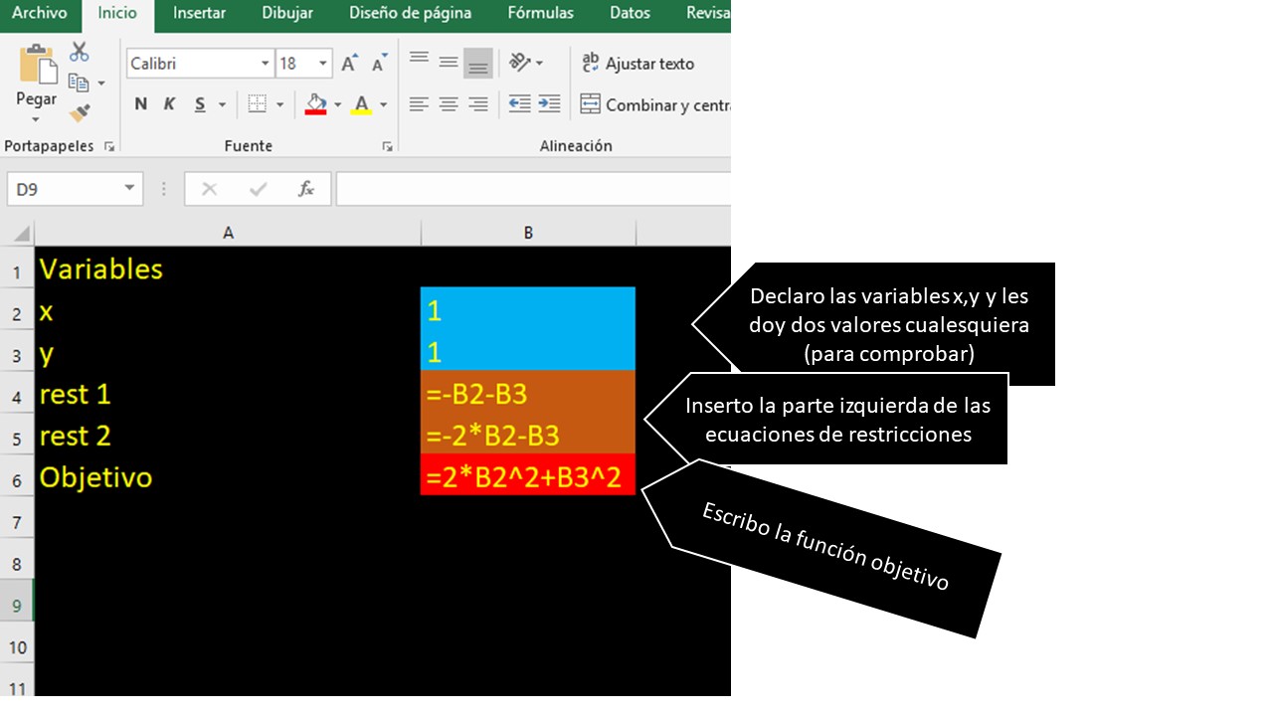This screenshot has width=1273, height=716.
Task: Open the Portapapeles dialog launcher
Action: [x=109, y=146]
